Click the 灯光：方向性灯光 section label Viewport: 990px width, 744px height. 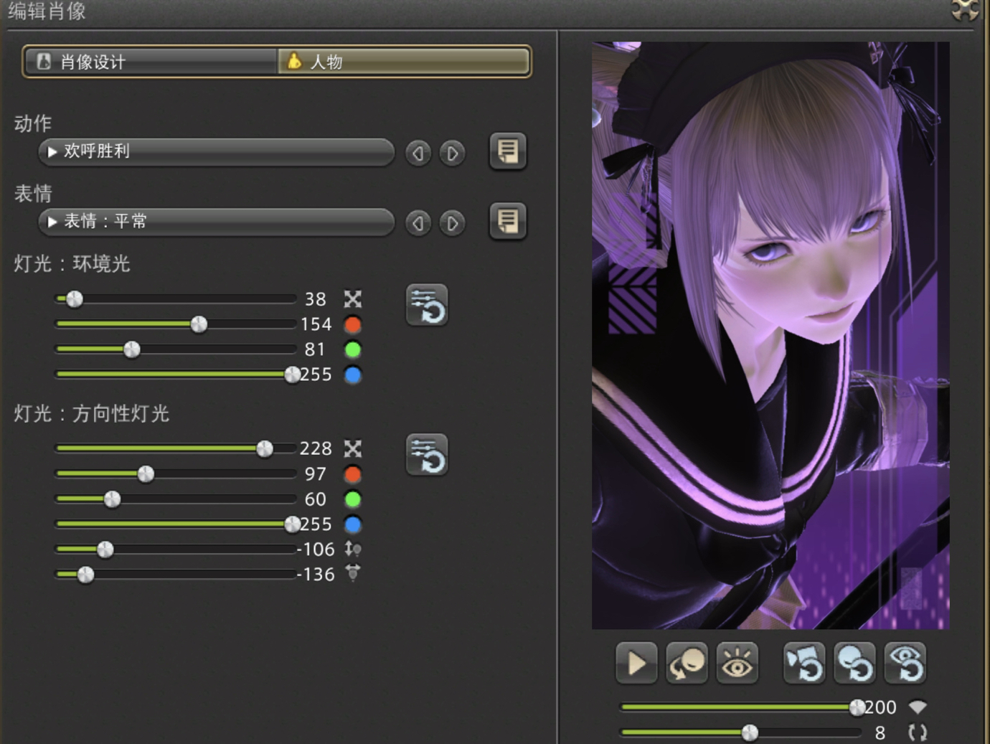pyautogui.click(x=92, y=414)
